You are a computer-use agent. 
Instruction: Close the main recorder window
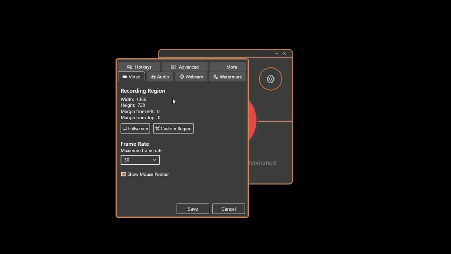tap(285, 54)
